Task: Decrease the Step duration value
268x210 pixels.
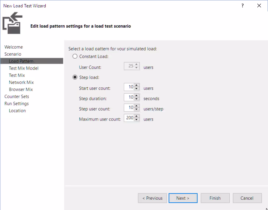Action: pyautogui.click(x=136, y=99)
